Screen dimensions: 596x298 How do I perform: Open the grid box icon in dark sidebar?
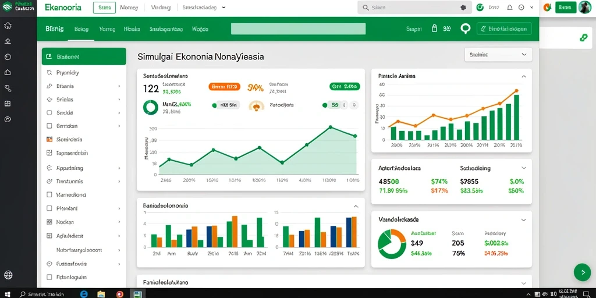pos(8,104)
